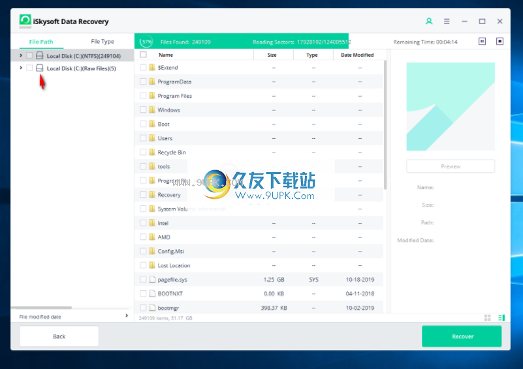Click the preview thumbnail image
Screen dimensions: 523x369
tap(451, 106)
